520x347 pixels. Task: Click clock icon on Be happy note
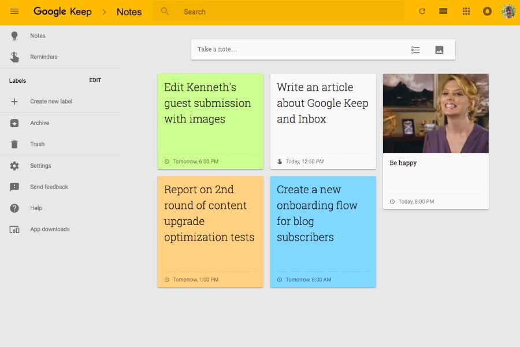(392, 202)
